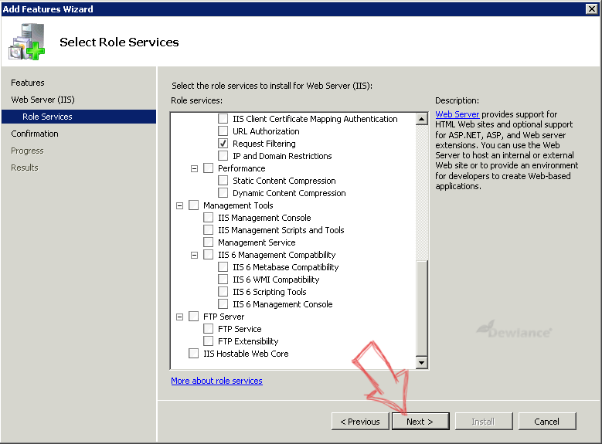Select the Progress step in sidebar

tap(27, 151)
